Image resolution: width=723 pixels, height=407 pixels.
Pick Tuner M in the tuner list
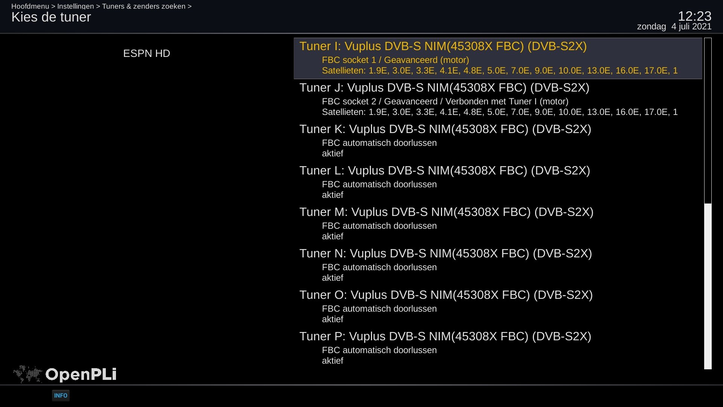pyautogui.click(x=498, y=224)
